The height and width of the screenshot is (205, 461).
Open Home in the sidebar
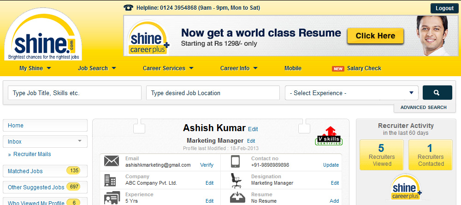(x=45, y=126)
